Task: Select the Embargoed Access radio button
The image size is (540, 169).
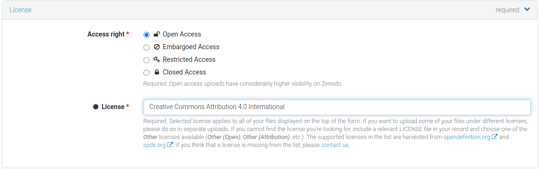Action: coord(147,47)
